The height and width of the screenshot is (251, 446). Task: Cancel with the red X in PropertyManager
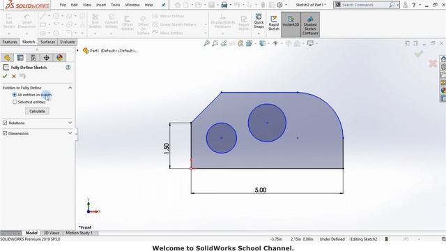point(14,76)
